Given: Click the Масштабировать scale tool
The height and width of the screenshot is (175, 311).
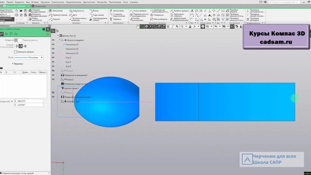Looking at the screenshot, I should pyautogui.click(x=159, y=19).
